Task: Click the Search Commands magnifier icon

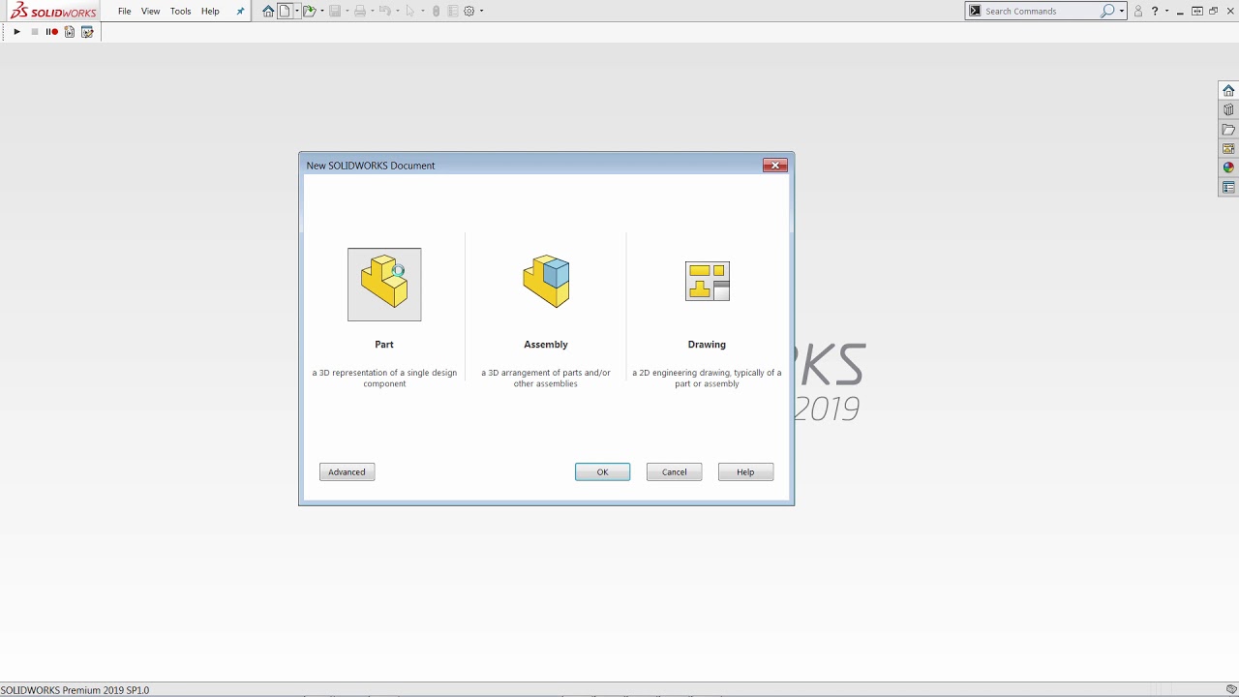Action: coord(1107,11)
